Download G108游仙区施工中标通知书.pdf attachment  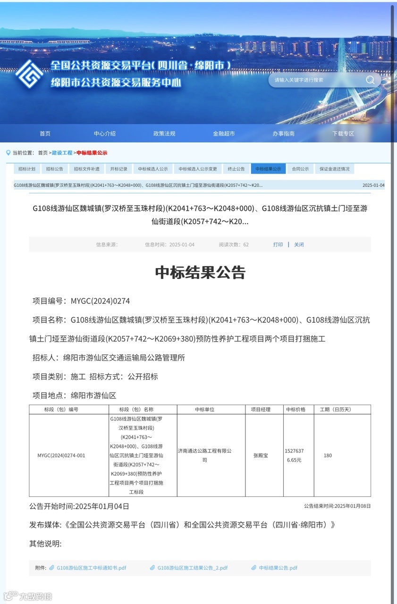(91, 568)
